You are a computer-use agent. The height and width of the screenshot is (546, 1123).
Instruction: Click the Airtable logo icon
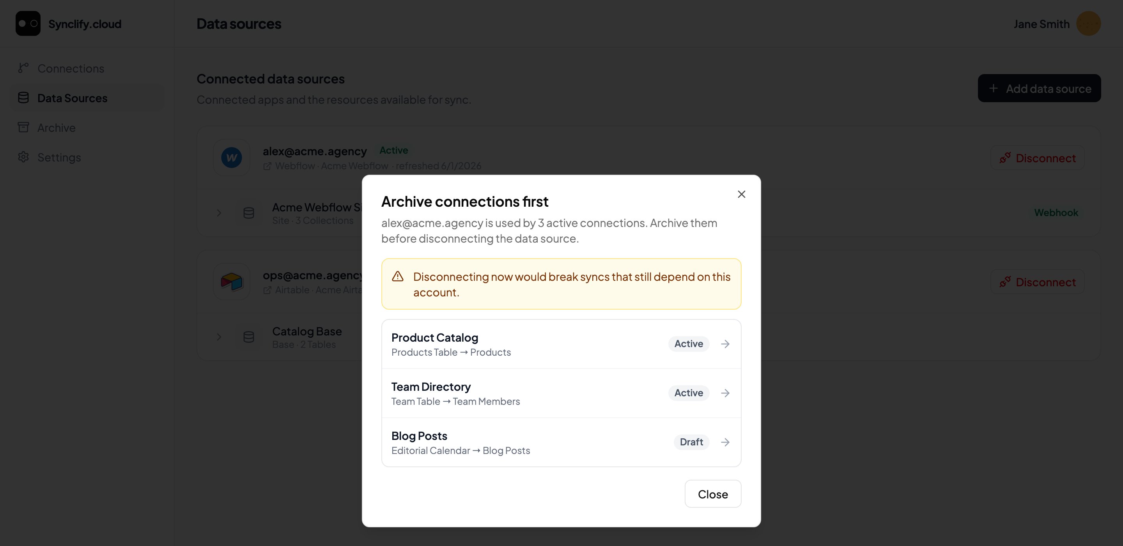coord(232,282)
